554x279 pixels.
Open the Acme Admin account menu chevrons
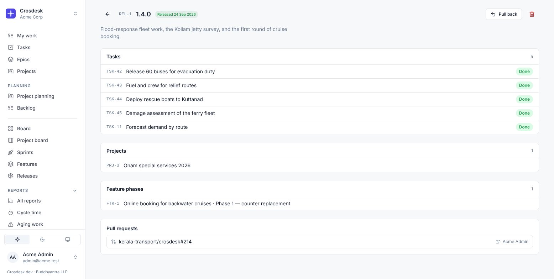75,257
